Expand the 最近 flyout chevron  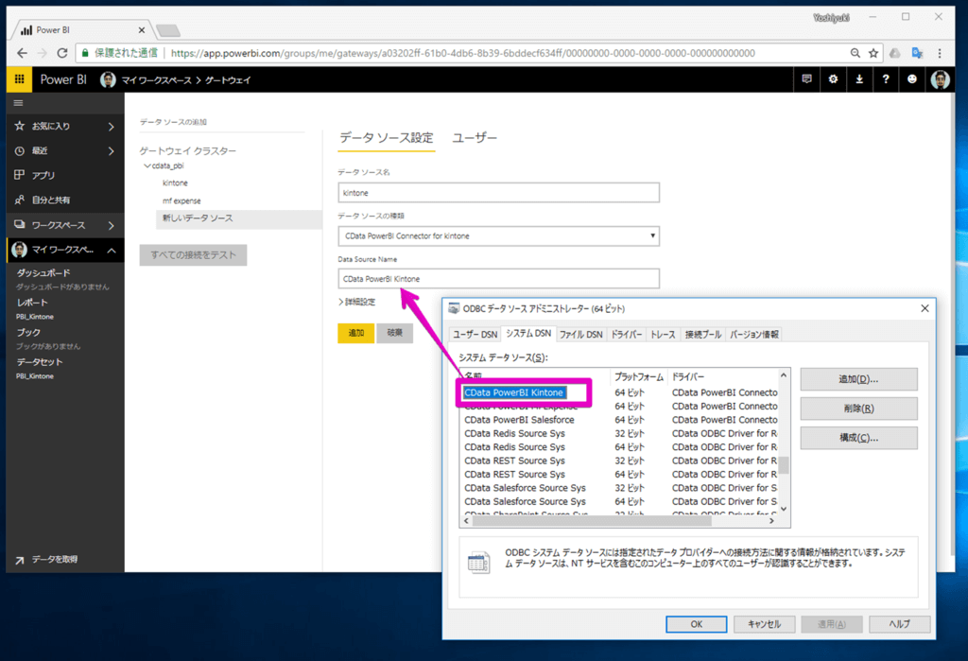112,151
